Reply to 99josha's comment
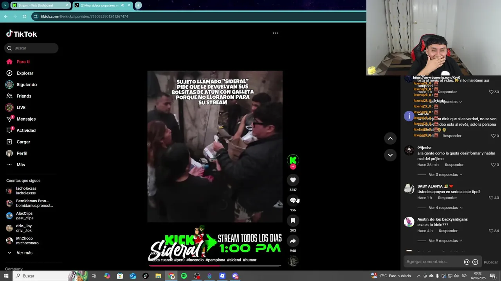This screenshot has height=281, width=501. (454, 165)
